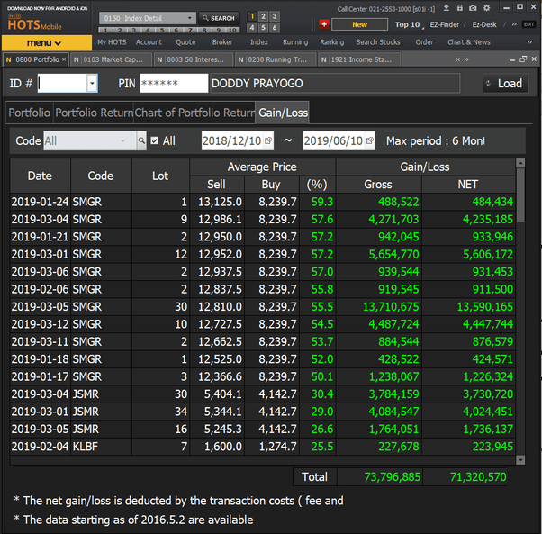Expand the ID # account dropdown
The image size is (542, 534).
[92, 84]
